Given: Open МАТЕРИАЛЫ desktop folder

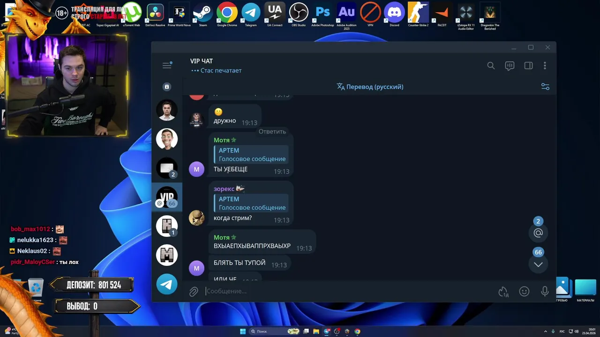Looking at the screenshot, I should pos(585,290).
